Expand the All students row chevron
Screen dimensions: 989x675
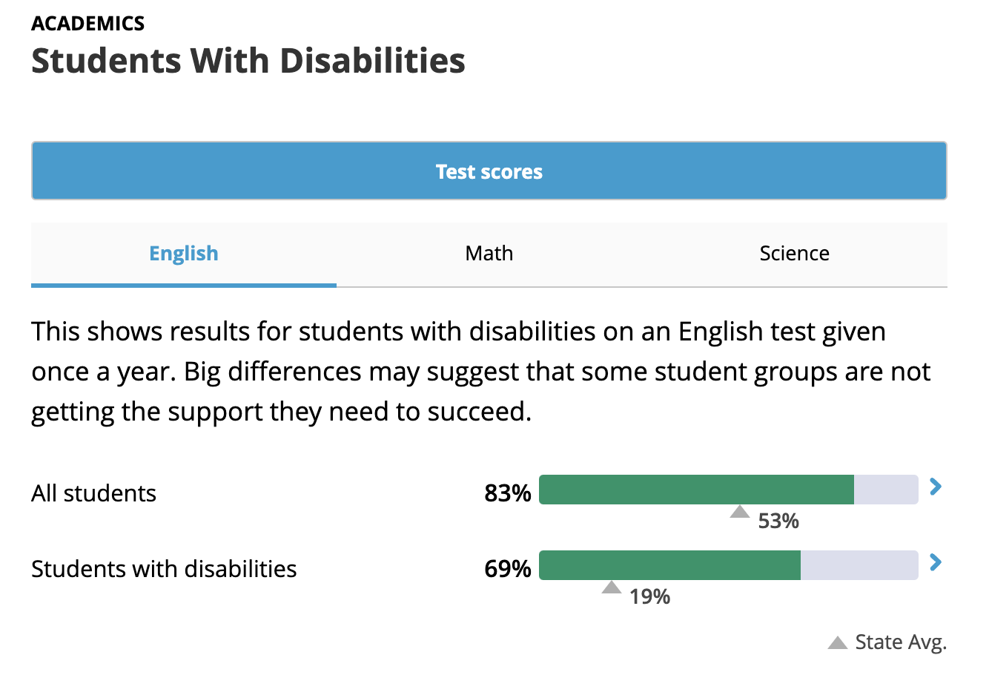coord(936,487)
